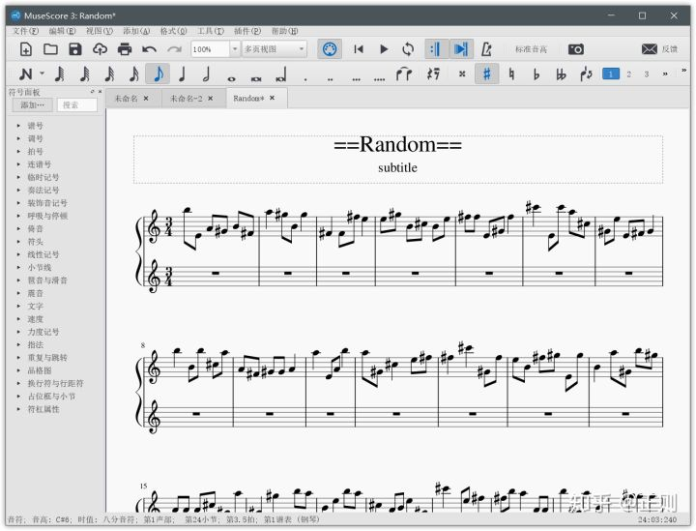Click the 添加… palette button
Image resolution: width=696 pixels, height=531 pixels.
[x=33, y=105]
